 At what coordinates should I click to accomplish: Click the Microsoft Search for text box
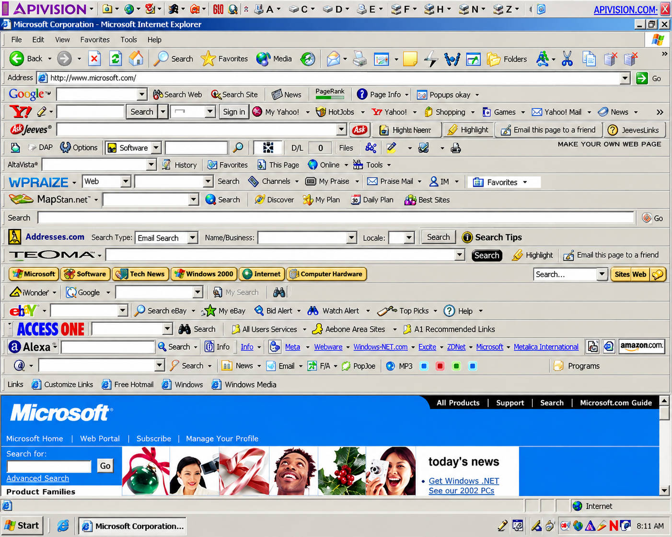tap(49, 467)
